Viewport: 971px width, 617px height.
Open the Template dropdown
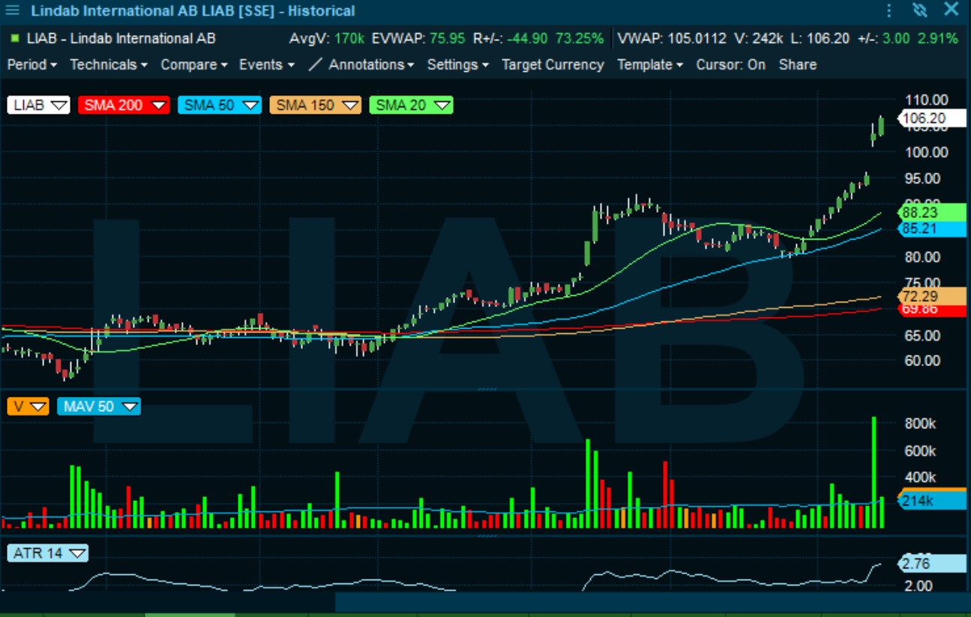coord(650,65)
